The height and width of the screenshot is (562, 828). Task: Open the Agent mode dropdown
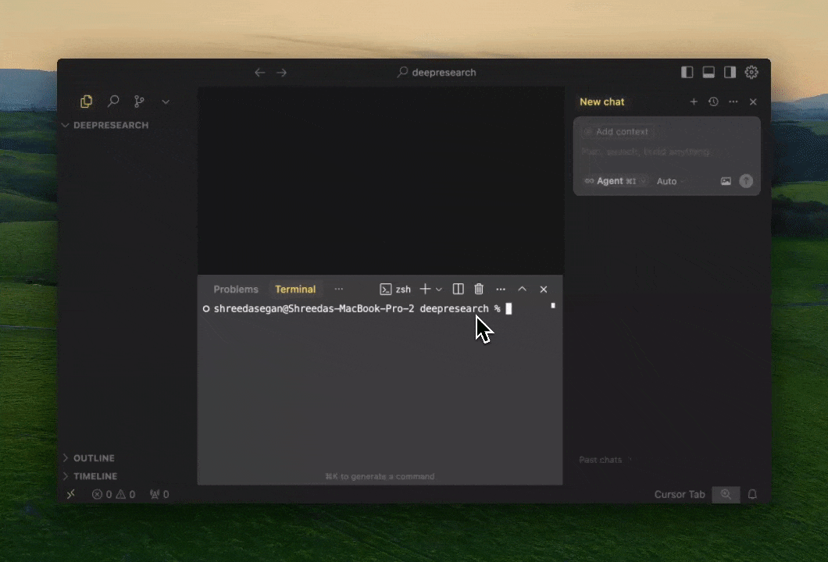pyautogui.click(x=616, y=181)
